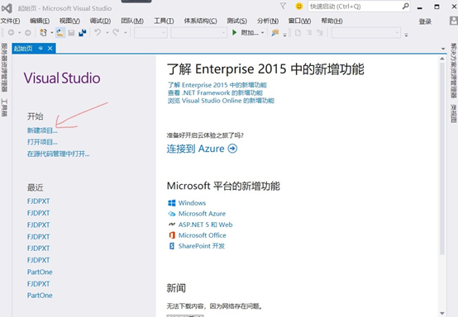Open the 服务器资源管理器 side panel tab
458x317 pixels.
pyautogui.click(x=4, y=68)
